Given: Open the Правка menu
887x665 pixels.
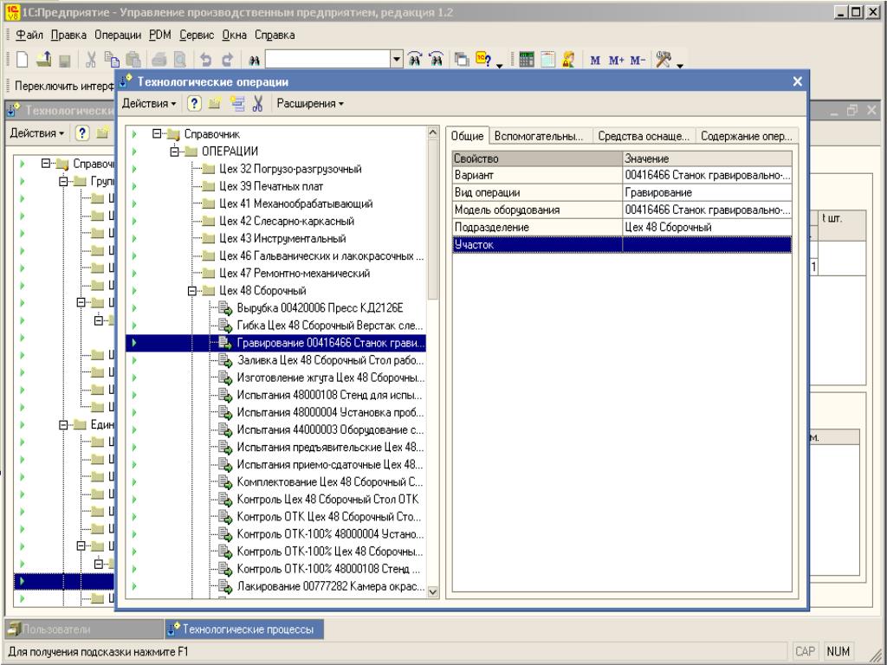Looking at the screenshot, I should (x=68, y=35).
